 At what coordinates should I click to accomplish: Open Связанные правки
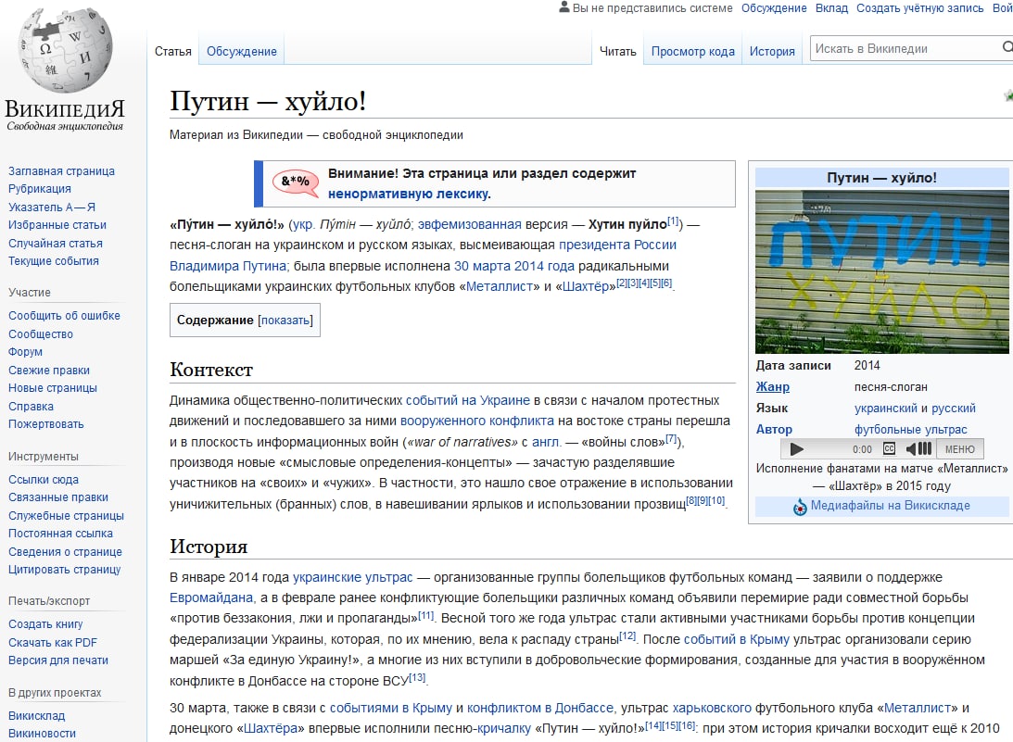coord(58,497)
